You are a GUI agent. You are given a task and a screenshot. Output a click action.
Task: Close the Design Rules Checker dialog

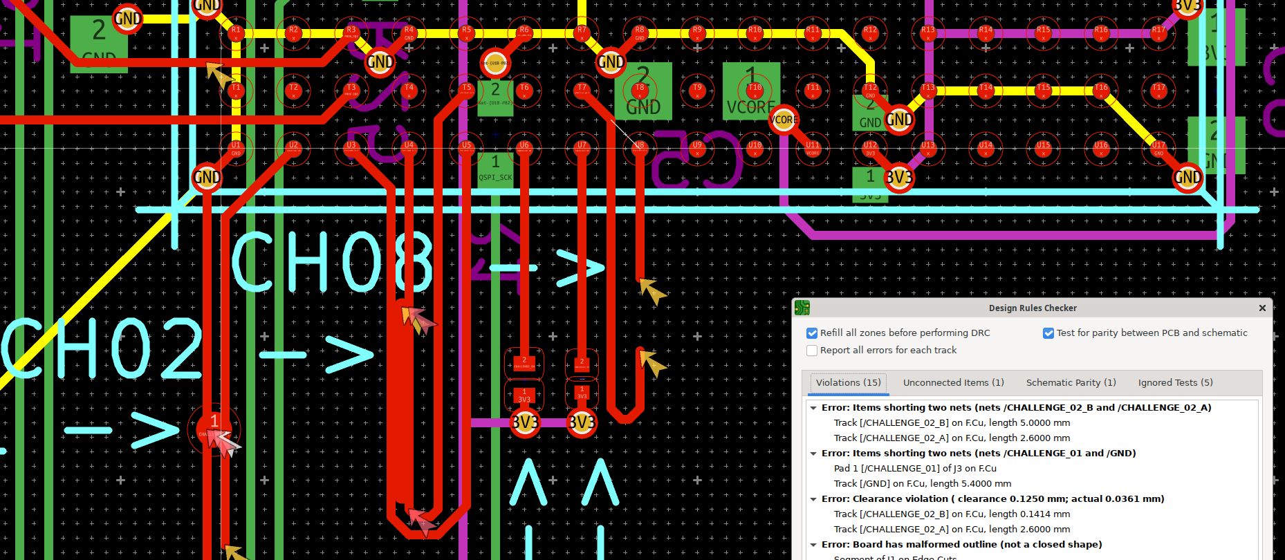pyautogui.click(x=1262, y=308)
